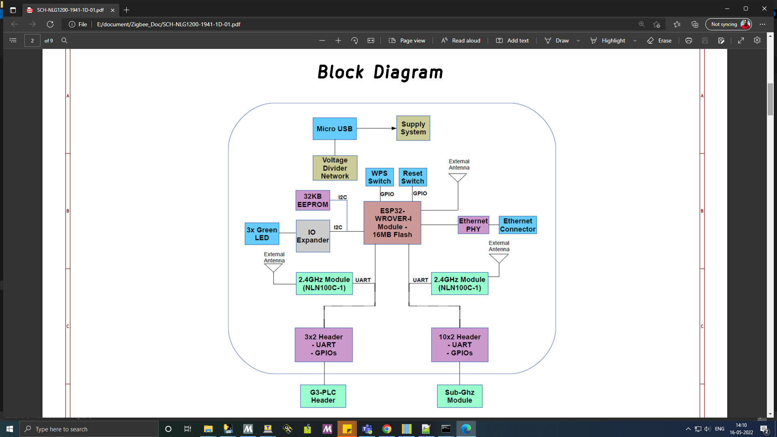Image resolution: width=777 pixels, height=437 pixels.
Task: Open the find in document search icon
Action: pos(64,40)
